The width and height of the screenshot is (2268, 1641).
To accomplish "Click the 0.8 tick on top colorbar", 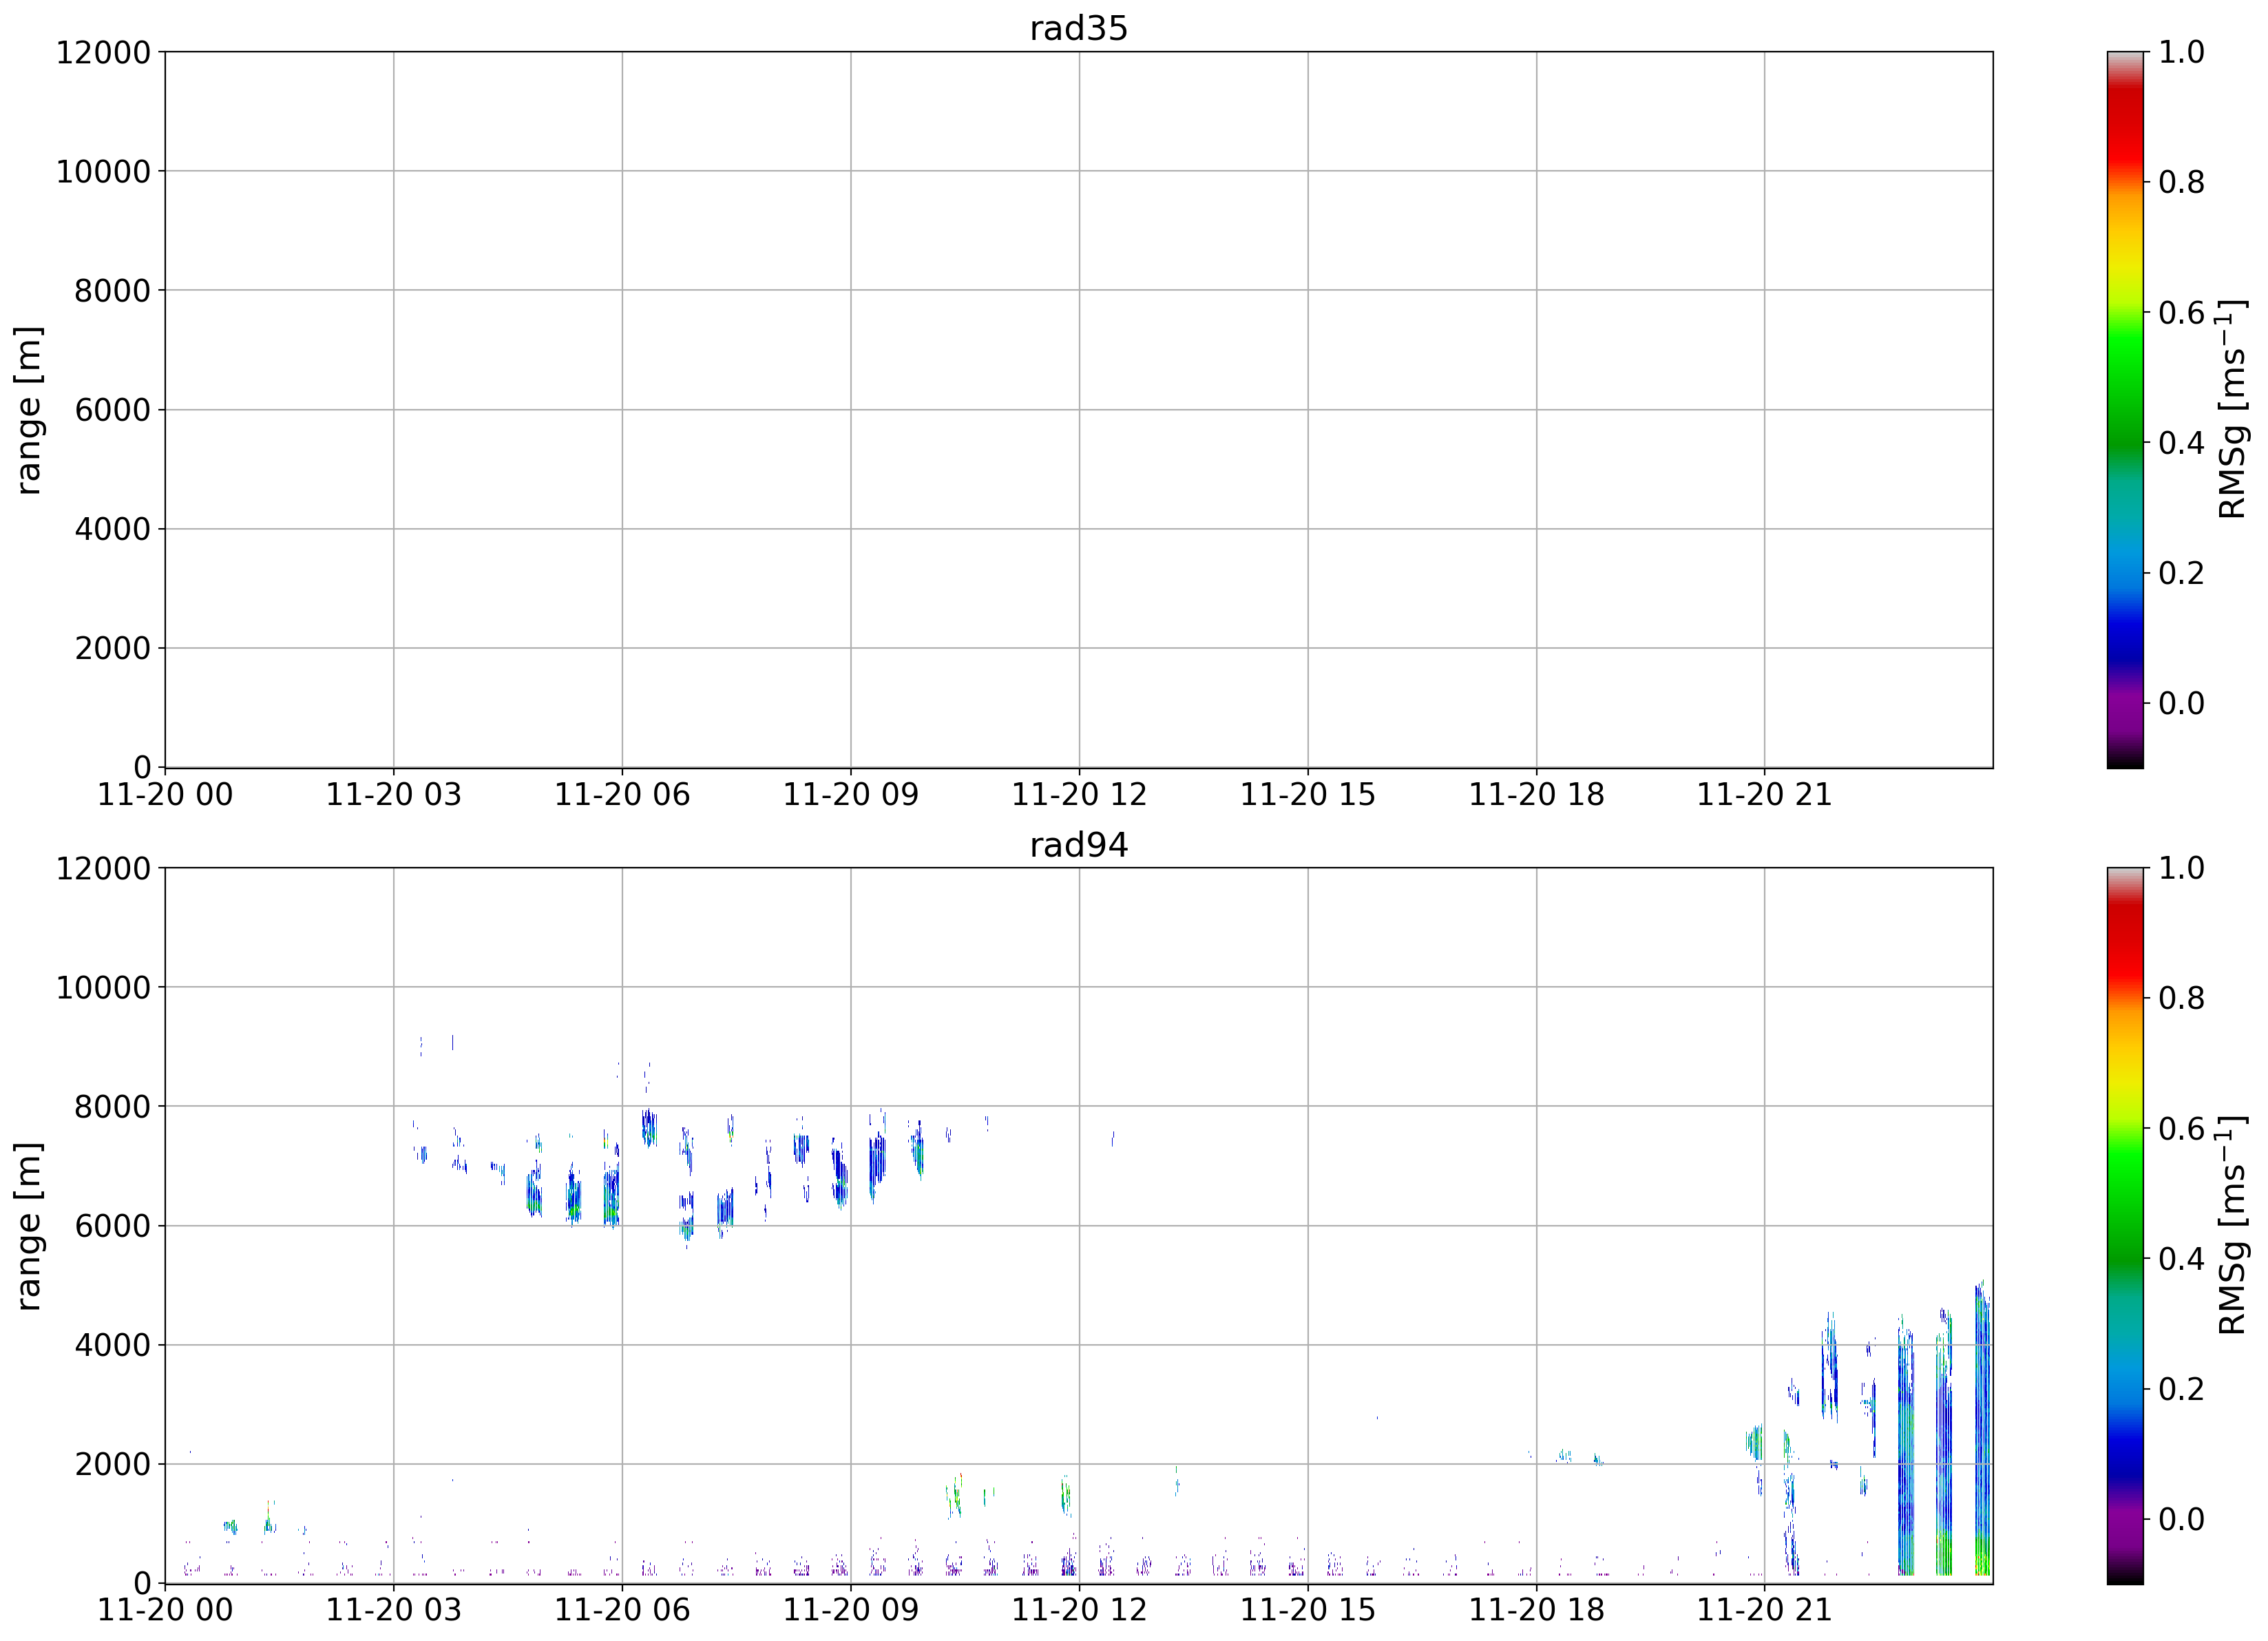I will point(2181,182).
